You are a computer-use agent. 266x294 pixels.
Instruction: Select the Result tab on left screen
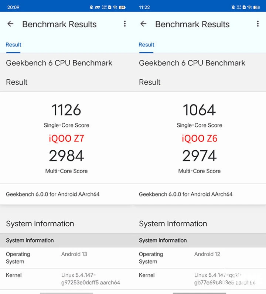13,45
